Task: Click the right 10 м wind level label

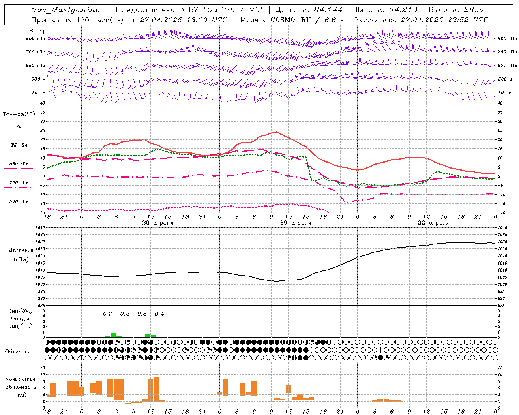Action: [x=505, y=92]
